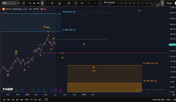176x102 pixels.
Task: Toggle ETH extended trading hours
Action: [168, 100]
